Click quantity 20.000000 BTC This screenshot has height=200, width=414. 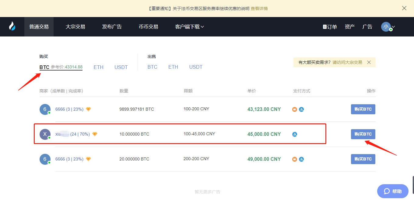(134, 159)
